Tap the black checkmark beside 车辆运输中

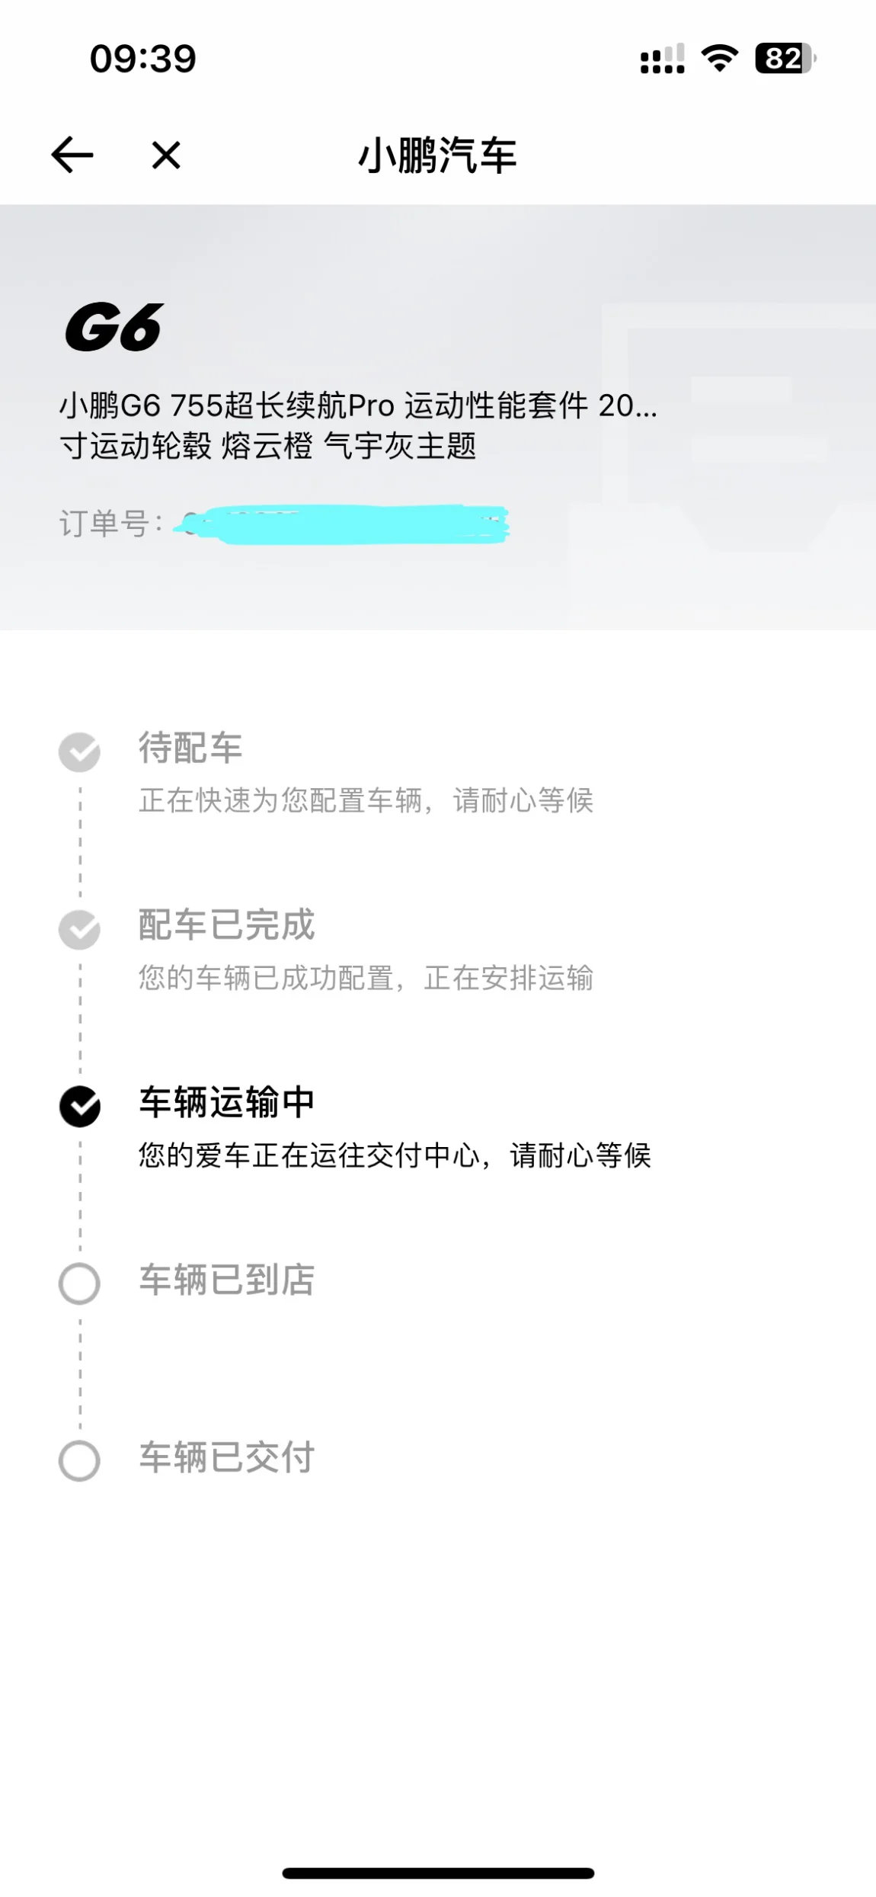[x=79, y=1107]
